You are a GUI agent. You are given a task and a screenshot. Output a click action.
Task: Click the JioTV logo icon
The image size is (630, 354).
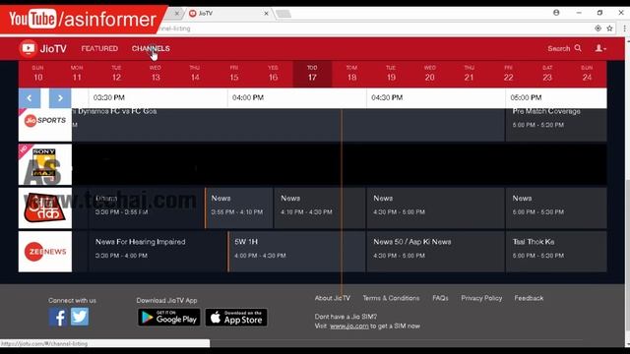(29, 48)
